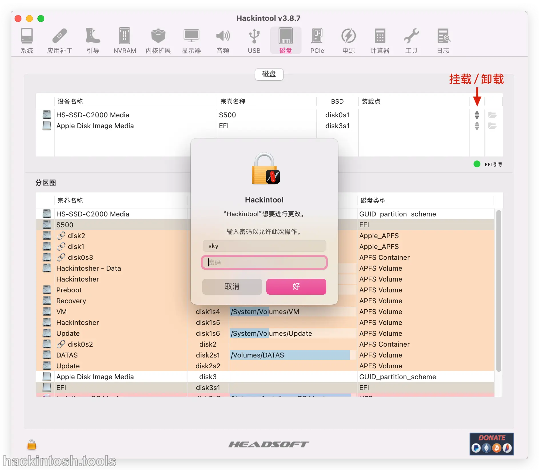This screenshot has width=539, height=470.
Task: Switch to the NVRAM section
Action: pos(125,41)
